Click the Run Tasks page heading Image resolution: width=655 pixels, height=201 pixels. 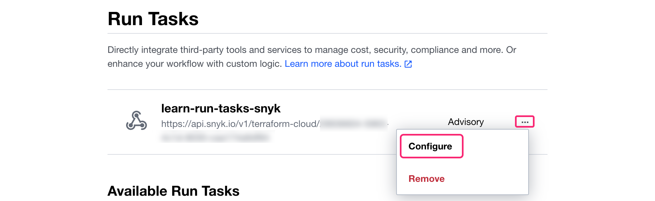coord(153,19)
